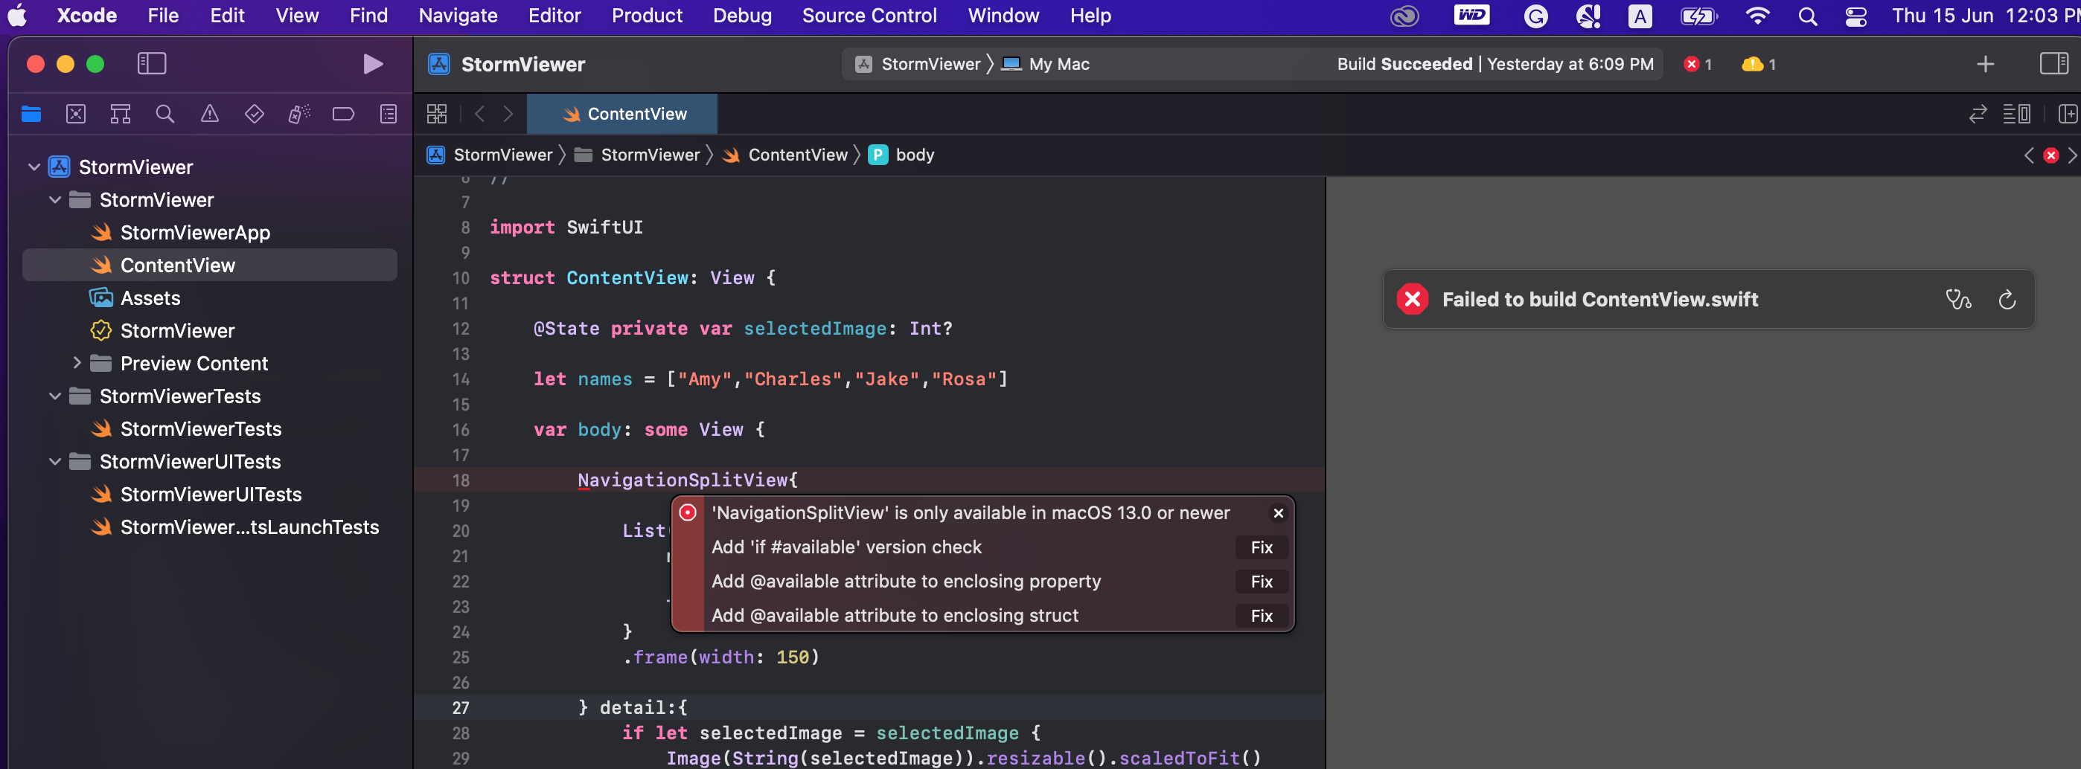The image size is (2081, 769).
Task: Fix by adding @available to enclosing struct
Action: pyautogui.click(x=1261, y=616)
